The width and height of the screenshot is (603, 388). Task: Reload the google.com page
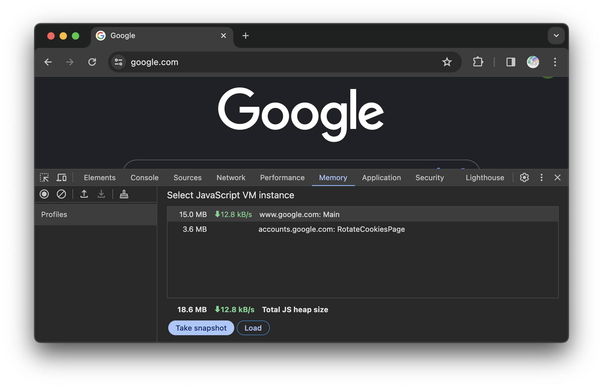pos(92,62)
